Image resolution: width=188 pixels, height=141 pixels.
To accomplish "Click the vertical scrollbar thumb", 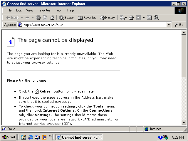I will (184, 56).
